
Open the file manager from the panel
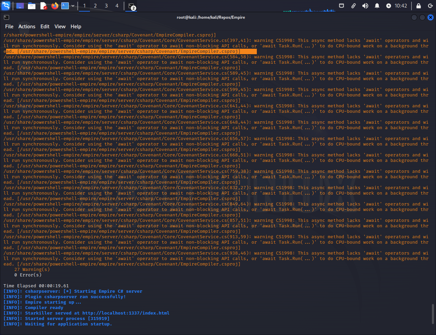32,6
